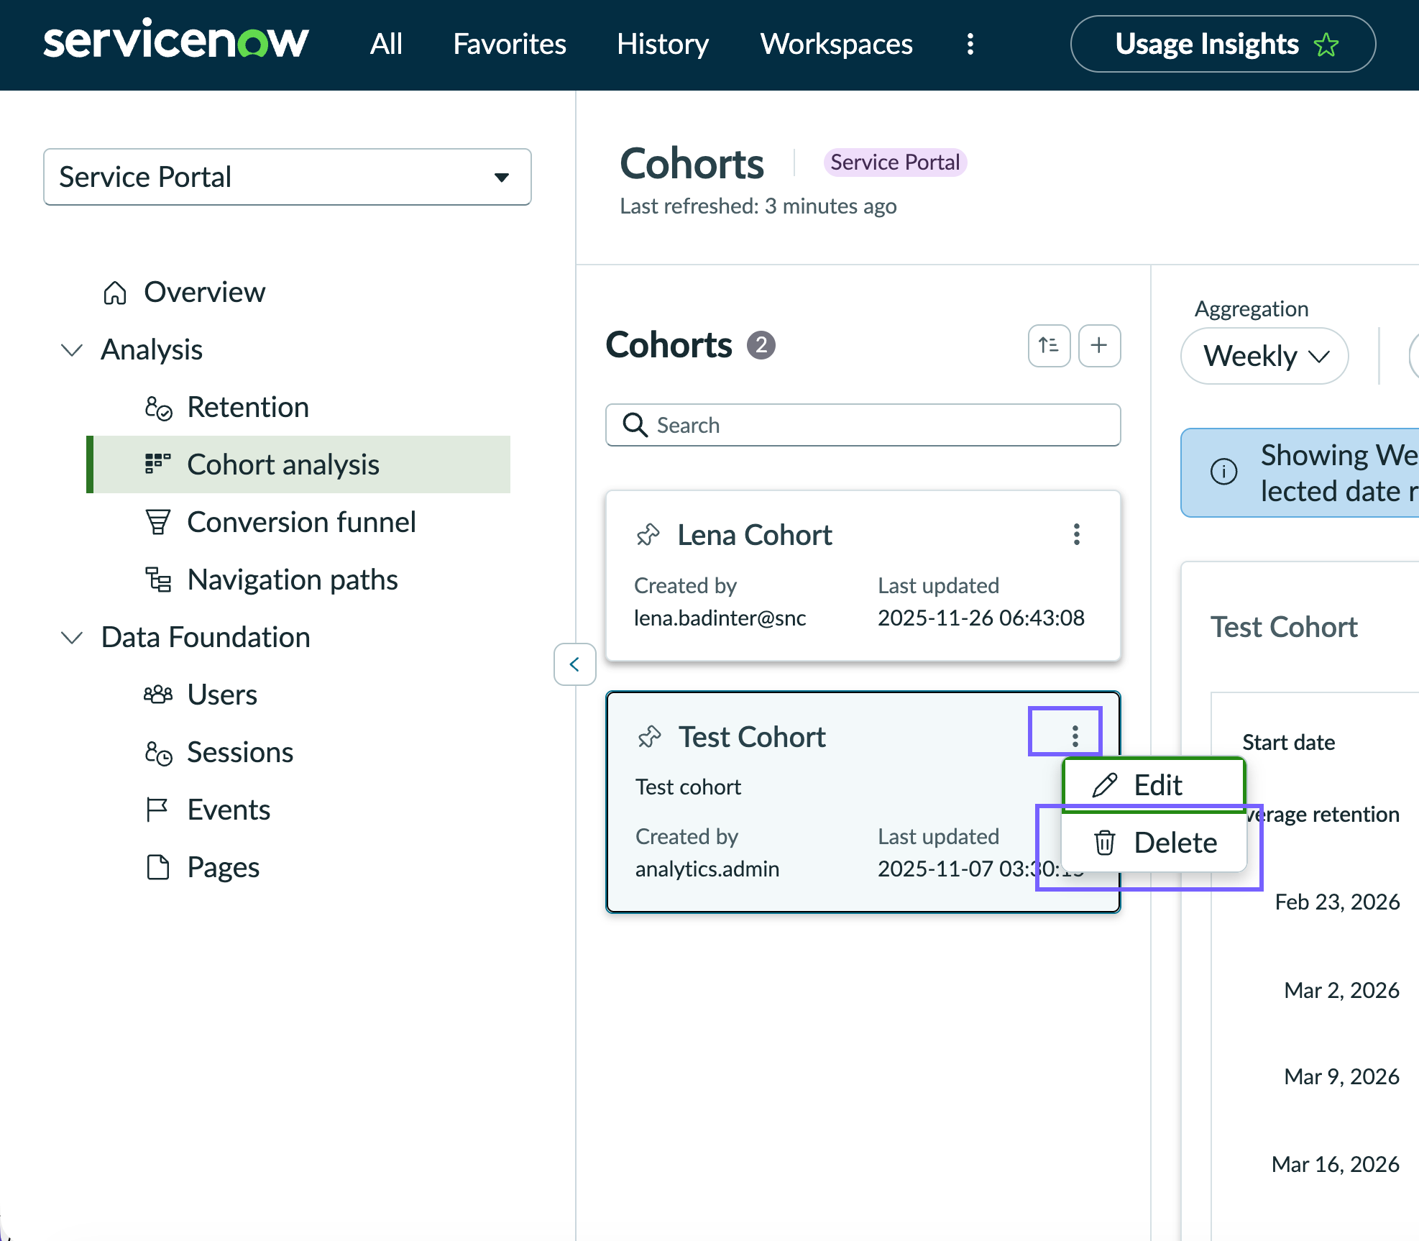Click the Navigation paths tree icon
This screenshot has height=1241, width=1419.
158,580
